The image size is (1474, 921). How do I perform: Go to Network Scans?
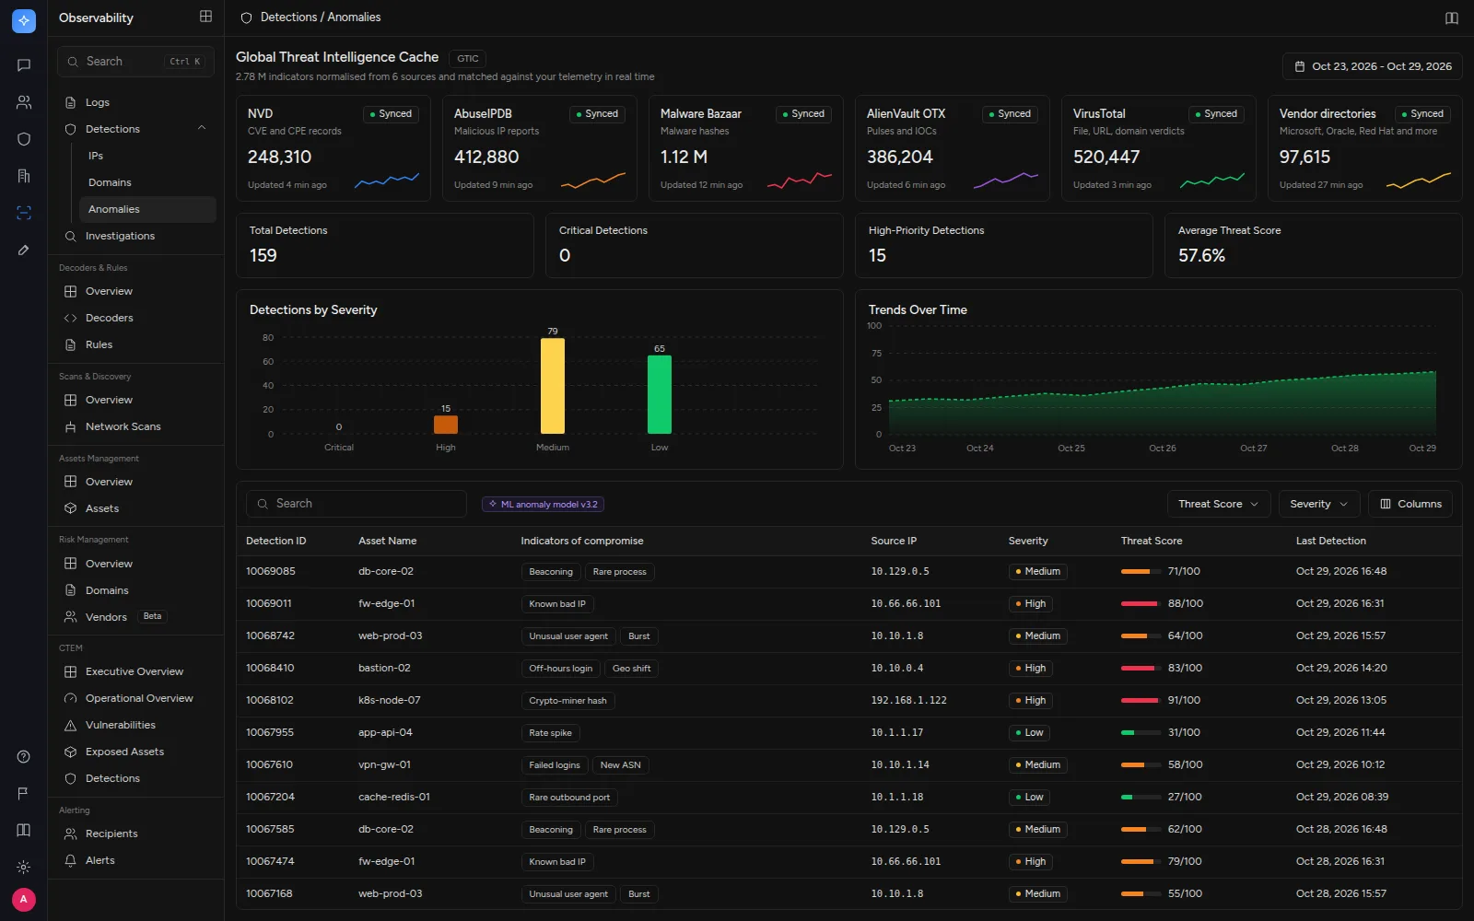tap(136, 426)
